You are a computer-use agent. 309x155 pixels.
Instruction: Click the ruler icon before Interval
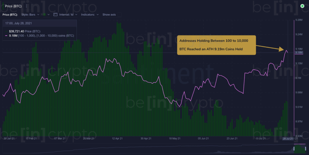tap(56, 15)
